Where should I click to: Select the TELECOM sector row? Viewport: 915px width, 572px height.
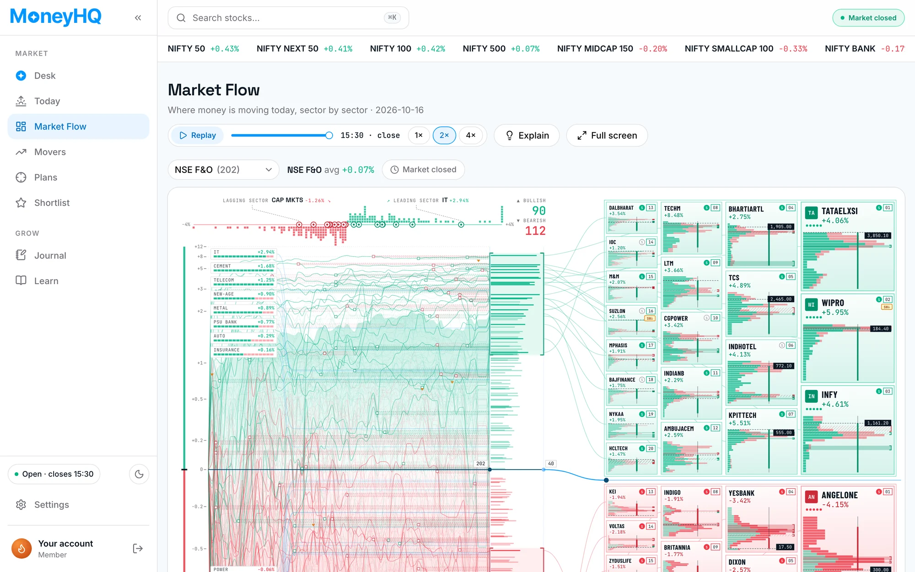244,282
